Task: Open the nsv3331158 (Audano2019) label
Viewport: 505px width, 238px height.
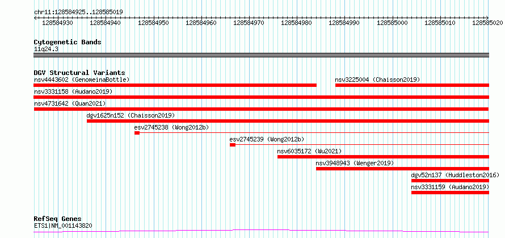Action: [x=73, y=91]
